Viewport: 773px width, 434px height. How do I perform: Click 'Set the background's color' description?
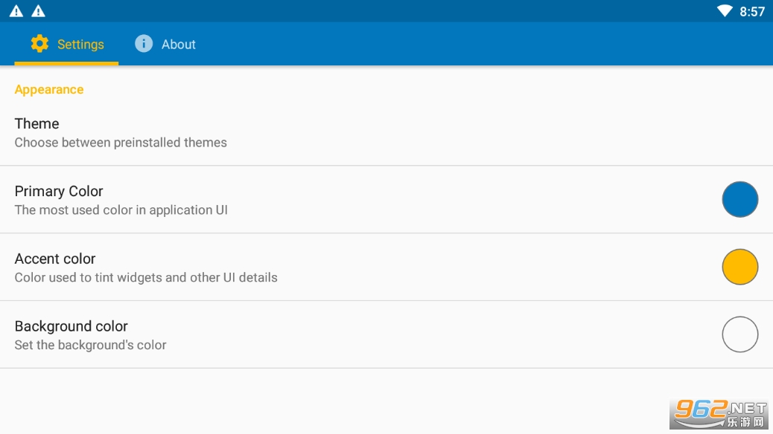coord(90,345)
